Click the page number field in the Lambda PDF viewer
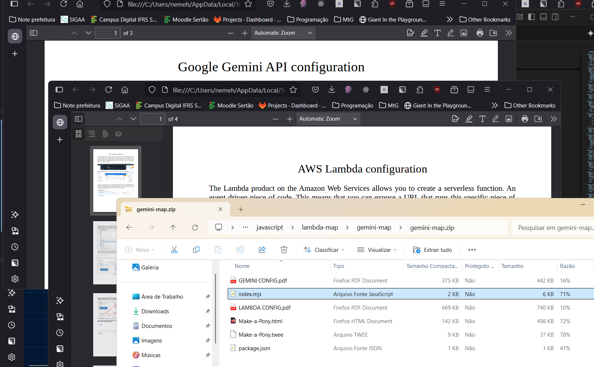594x367 pixels. click(153, 119)
